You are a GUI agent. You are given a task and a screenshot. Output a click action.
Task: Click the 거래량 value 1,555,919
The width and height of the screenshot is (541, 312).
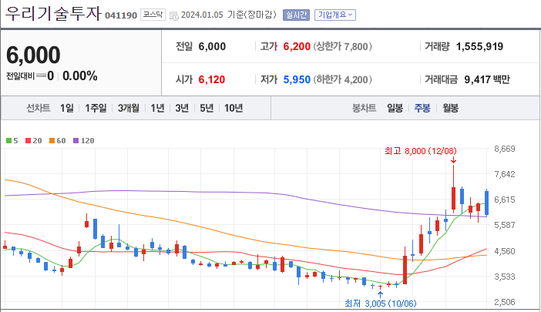click(x=479, y=46)
